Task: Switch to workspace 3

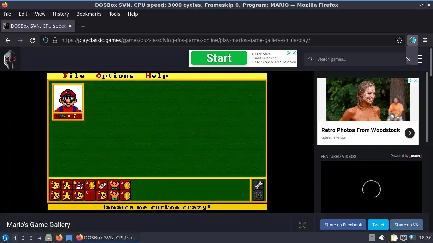Action: click(31, 238)
